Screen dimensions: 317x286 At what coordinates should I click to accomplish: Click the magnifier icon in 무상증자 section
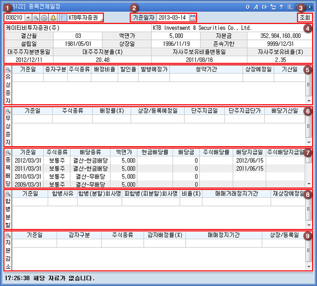(8, 111)
